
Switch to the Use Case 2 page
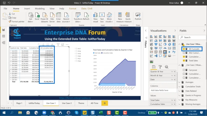point(67,103)
